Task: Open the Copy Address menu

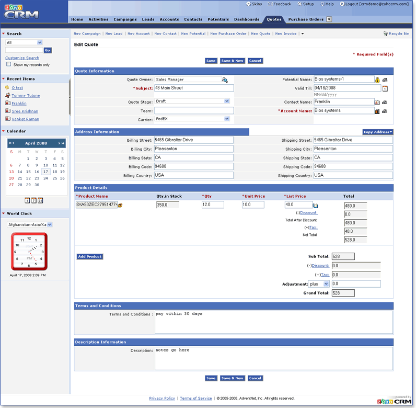Action: click(378, 132)
